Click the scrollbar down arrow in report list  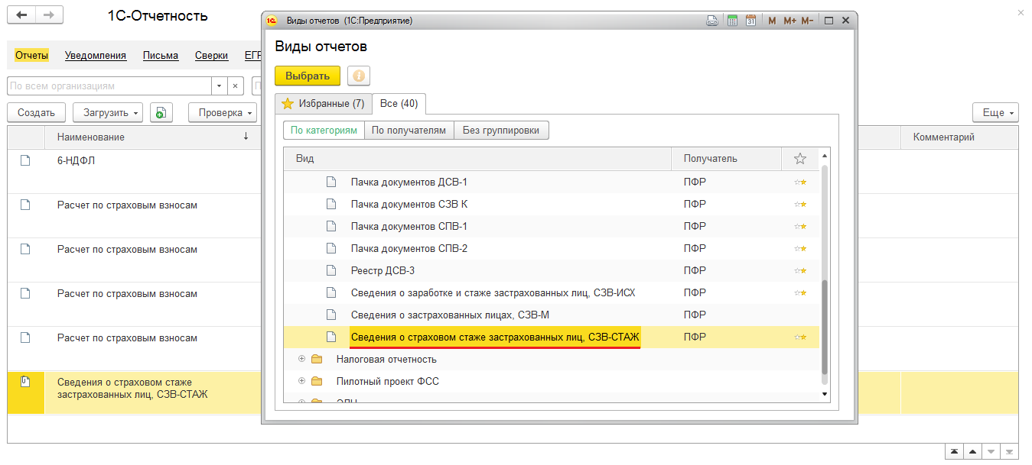pyautogui.click(x=825, y=394)
